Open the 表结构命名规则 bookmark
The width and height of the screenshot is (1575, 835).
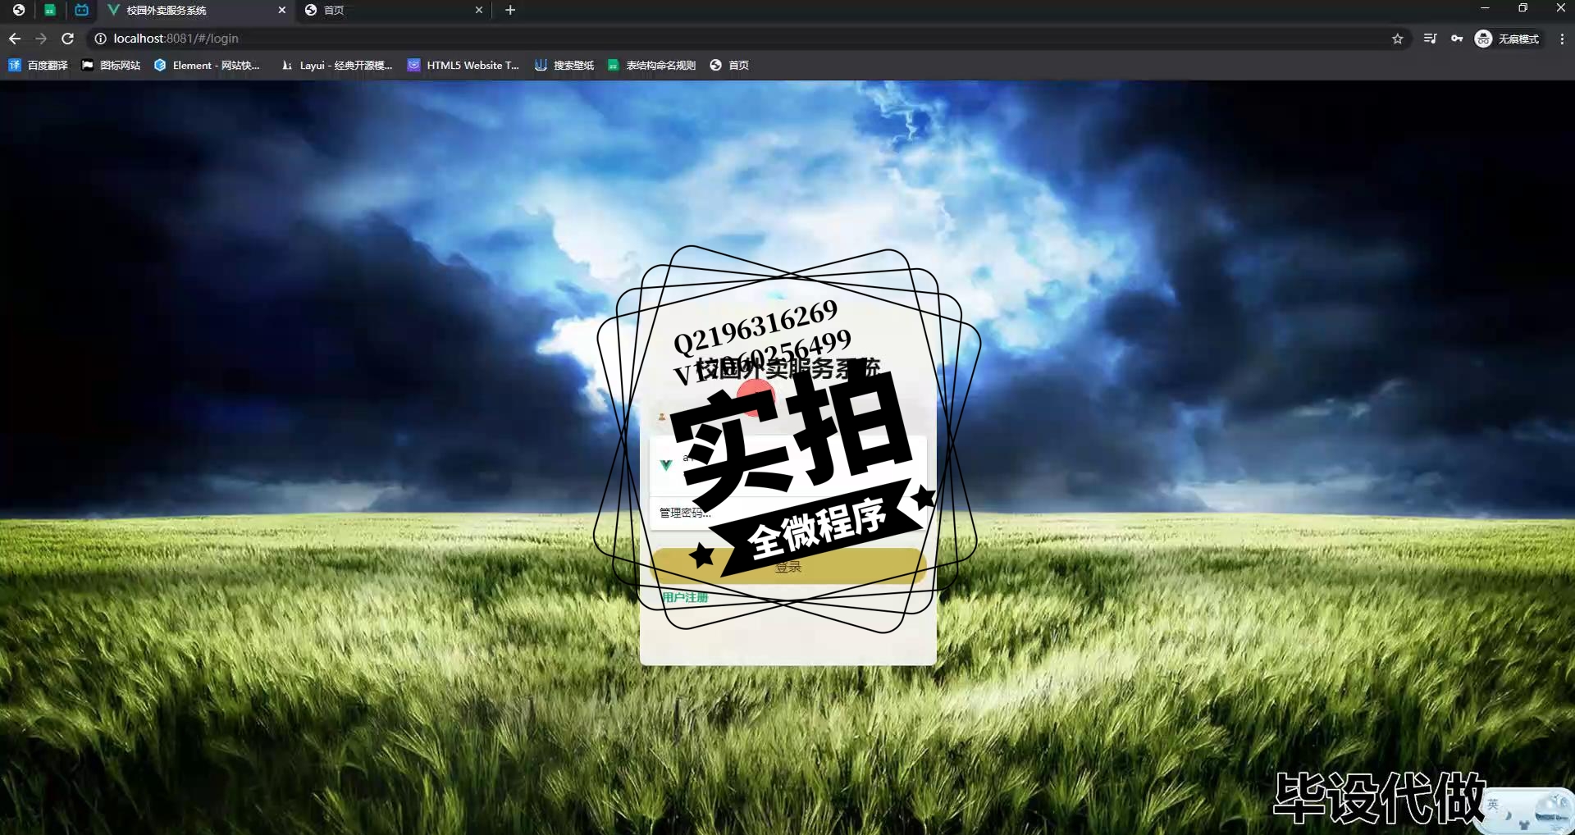pyautogui.click(x=651, y=65)
